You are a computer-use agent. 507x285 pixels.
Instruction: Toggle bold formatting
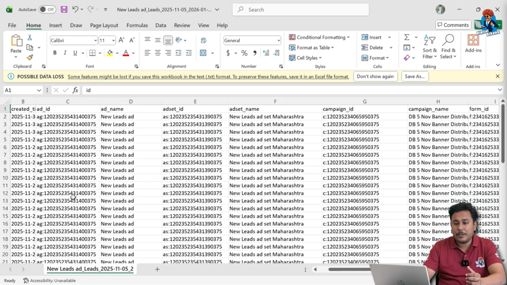pyautogui.click(x=55, y=52)
